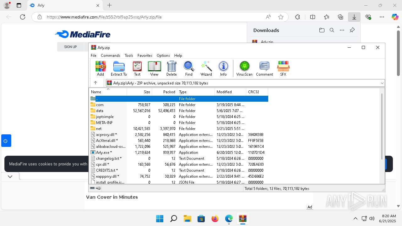
Task: Open Edge settings and more menu
Action: tap(382, 17)
